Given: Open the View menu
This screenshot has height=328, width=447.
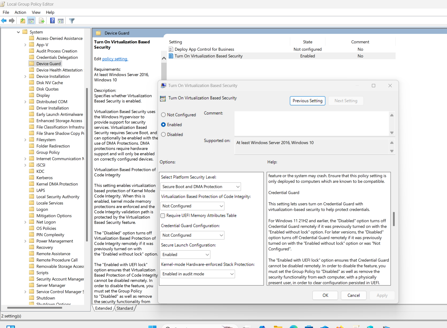Looking at the screenshot, I should [x=36, y=12].
